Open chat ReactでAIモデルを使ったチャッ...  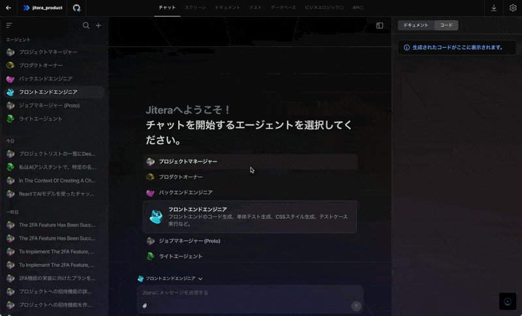[x=54, y=194]
